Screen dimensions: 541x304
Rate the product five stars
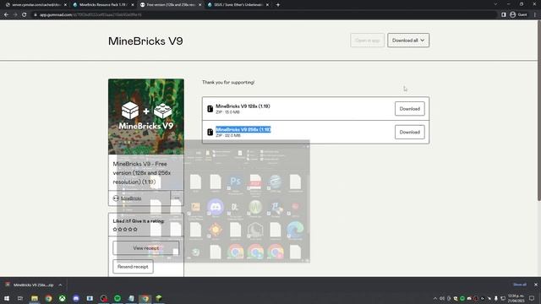pos(135,229)
